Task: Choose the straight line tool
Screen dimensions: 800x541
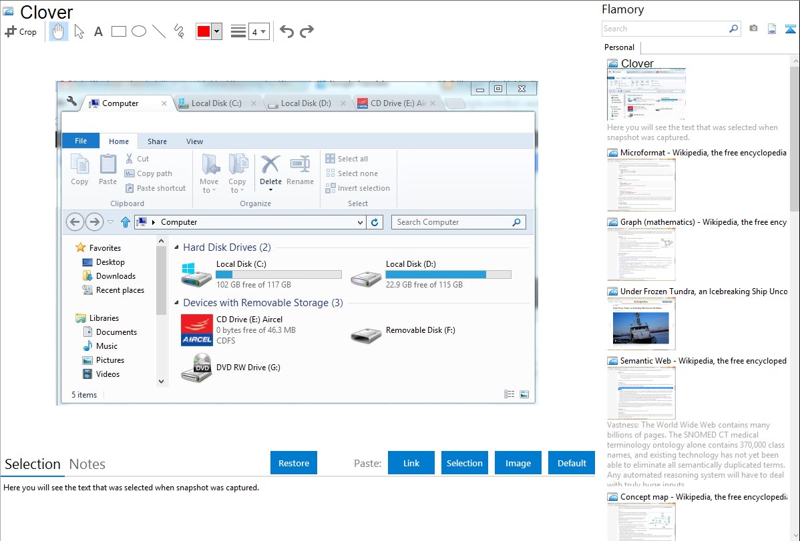Action: (159, 31)
